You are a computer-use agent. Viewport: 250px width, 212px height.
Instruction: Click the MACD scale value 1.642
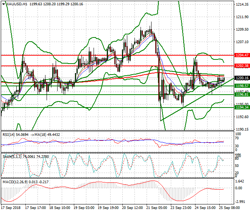coord(240,181)
